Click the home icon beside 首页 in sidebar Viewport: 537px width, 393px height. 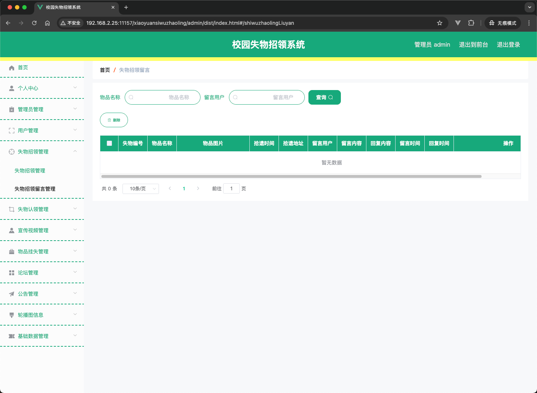coord(12,68)
